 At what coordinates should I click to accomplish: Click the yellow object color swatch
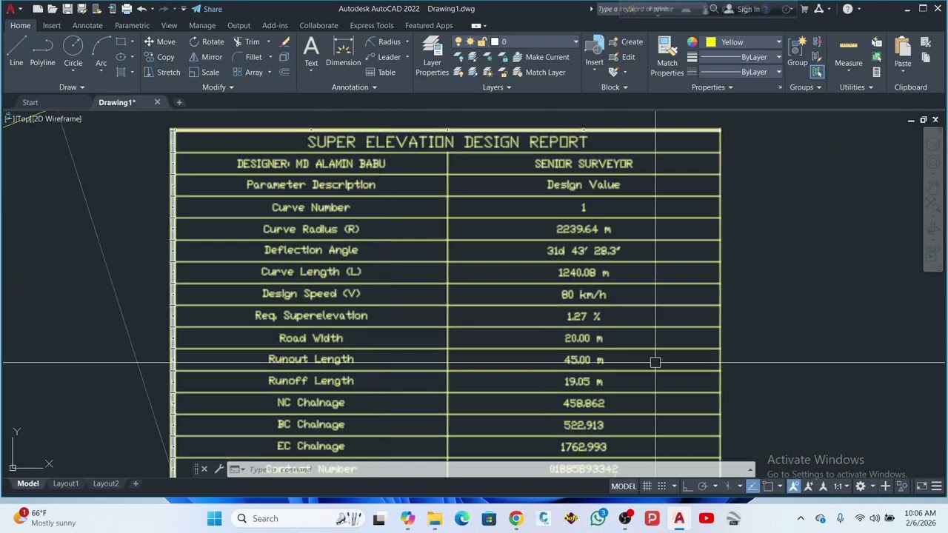pyautogui.click(x=710, y=42)
